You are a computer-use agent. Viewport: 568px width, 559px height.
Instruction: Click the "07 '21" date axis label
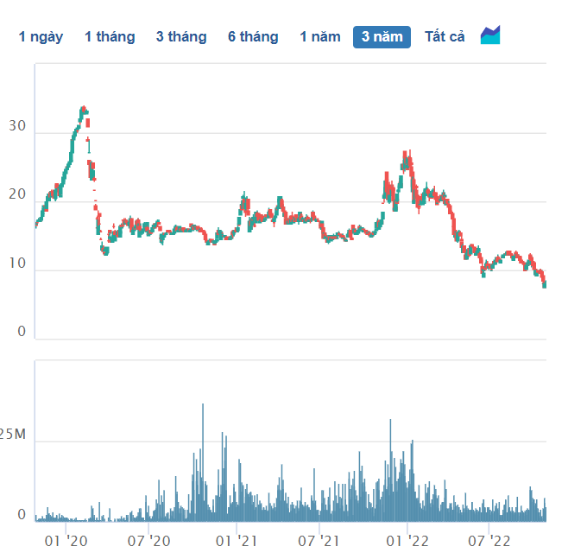click(x=320, y=542)
